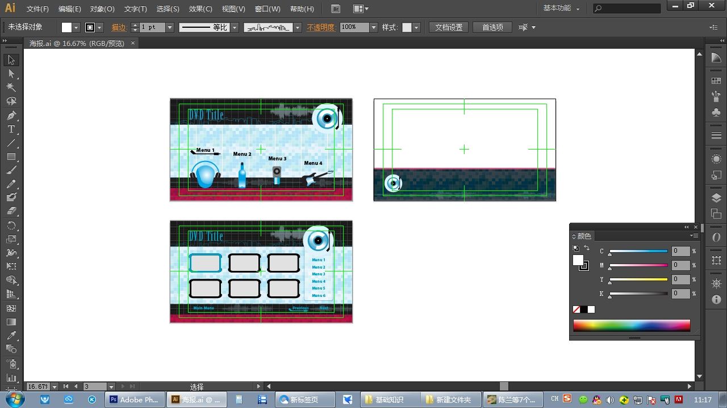Click the 文档设置 button
Viewport: 727px width, 408px height.
point(449,27)
